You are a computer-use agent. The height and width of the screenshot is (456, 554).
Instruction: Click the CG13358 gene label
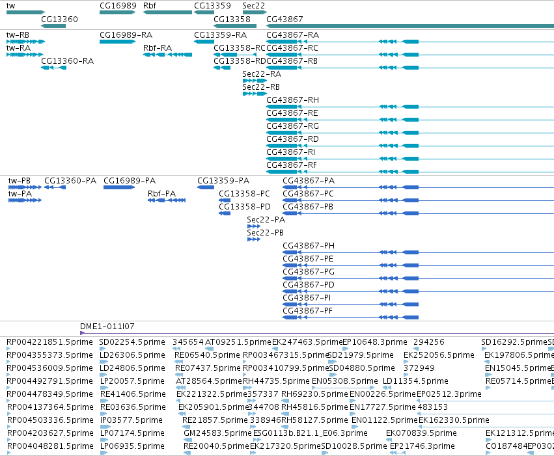(232, 20)
